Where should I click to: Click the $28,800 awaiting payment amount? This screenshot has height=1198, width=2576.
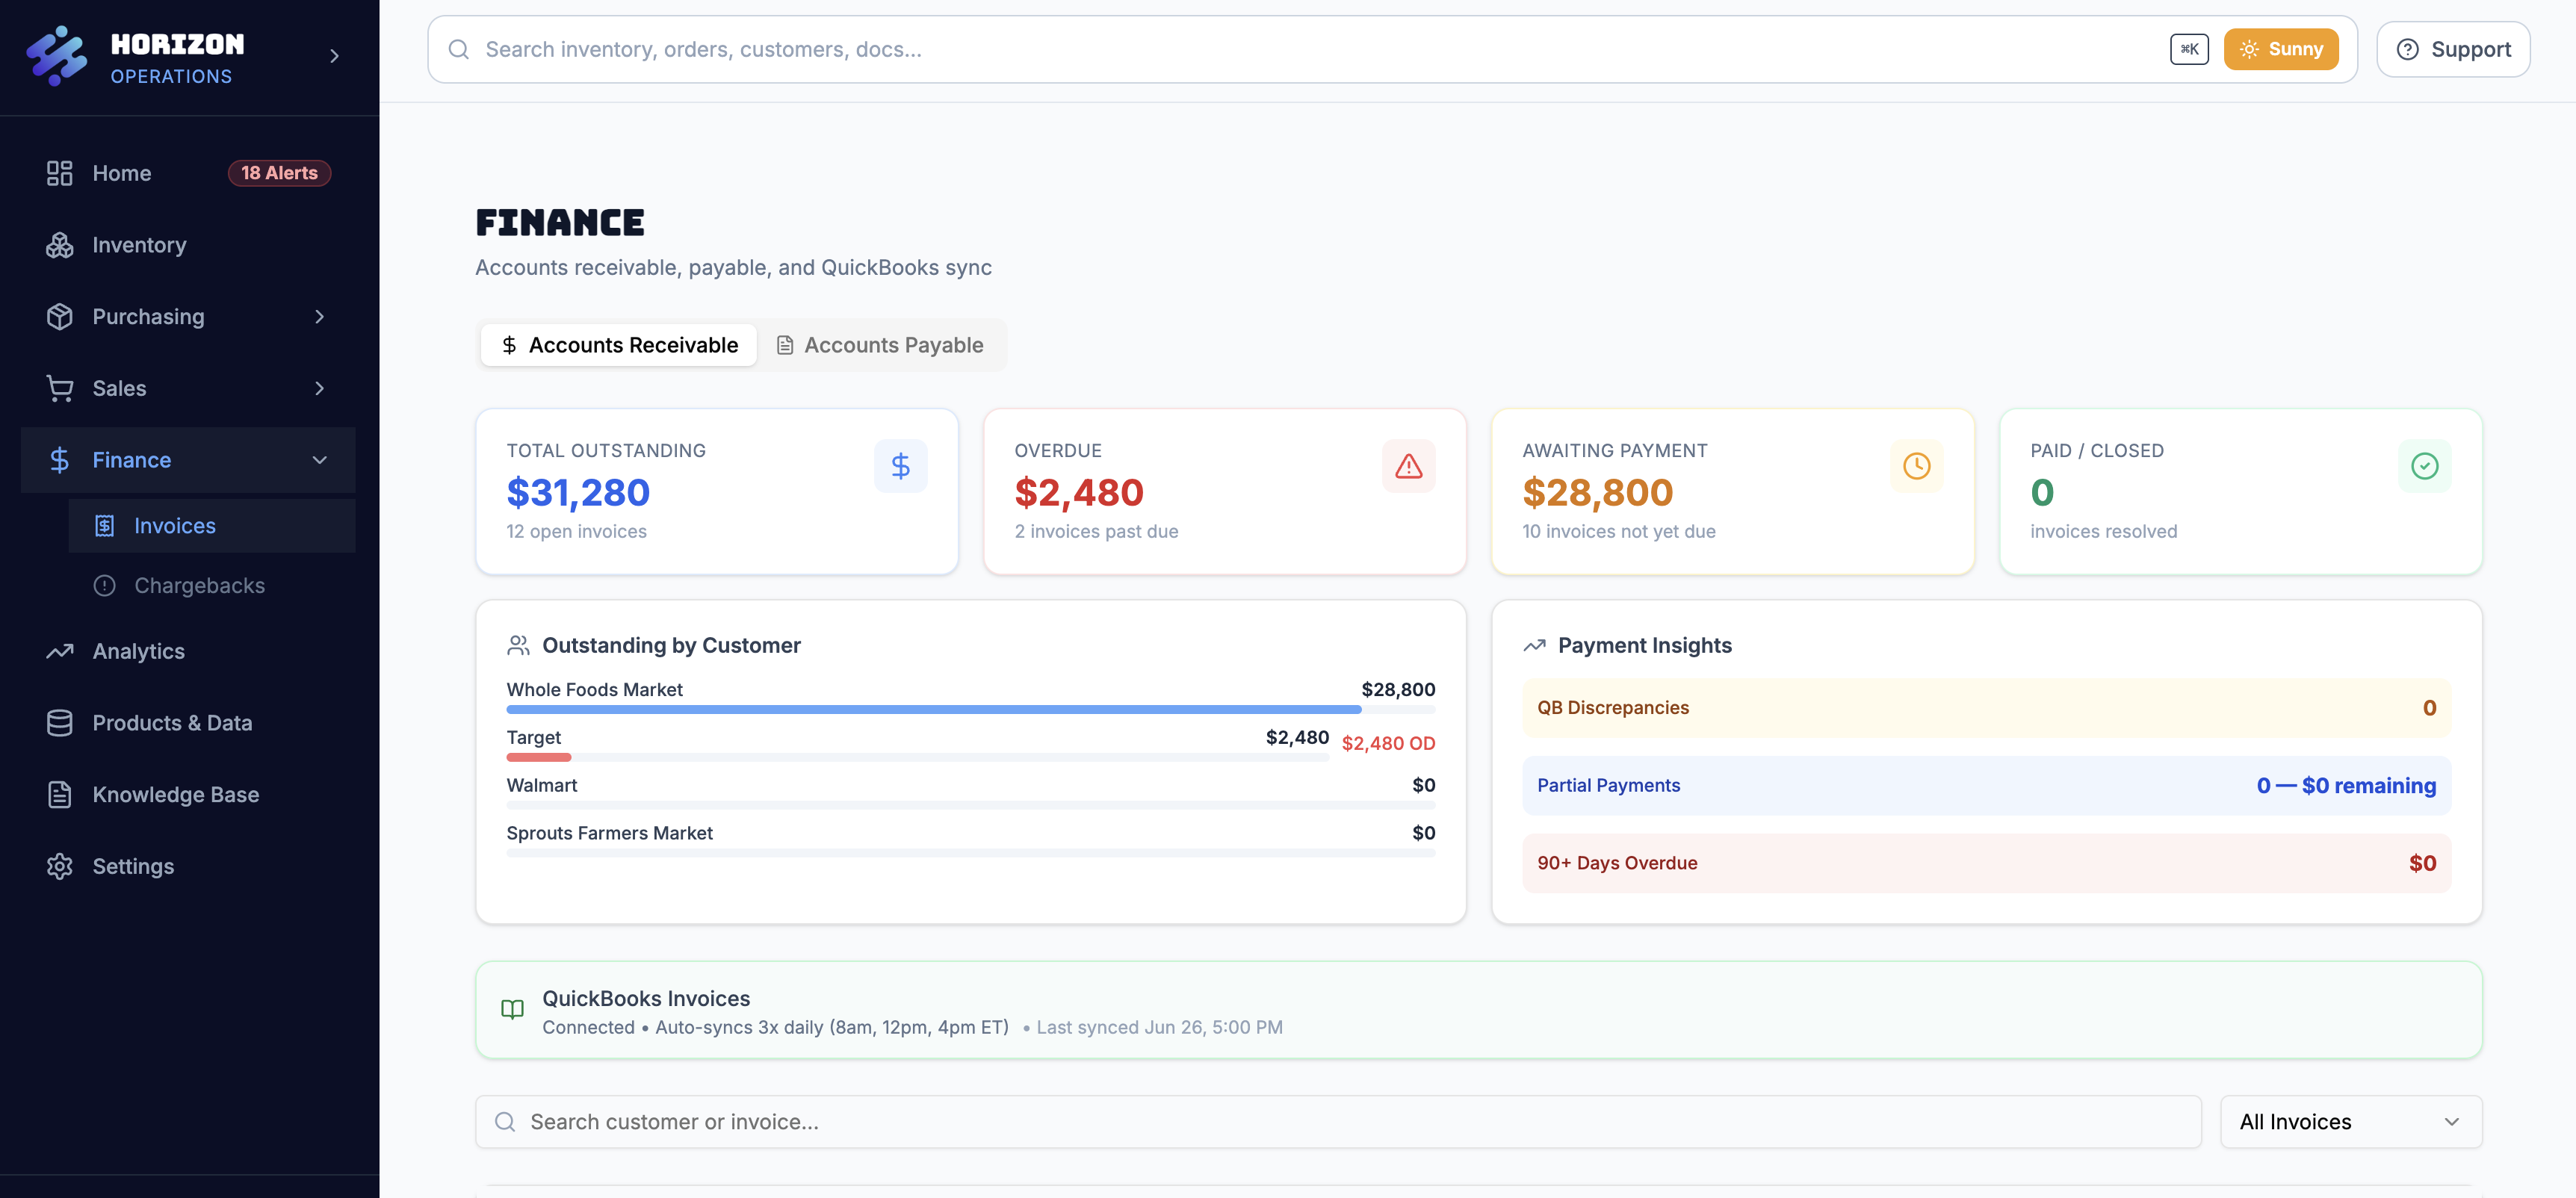point(1597,492)
